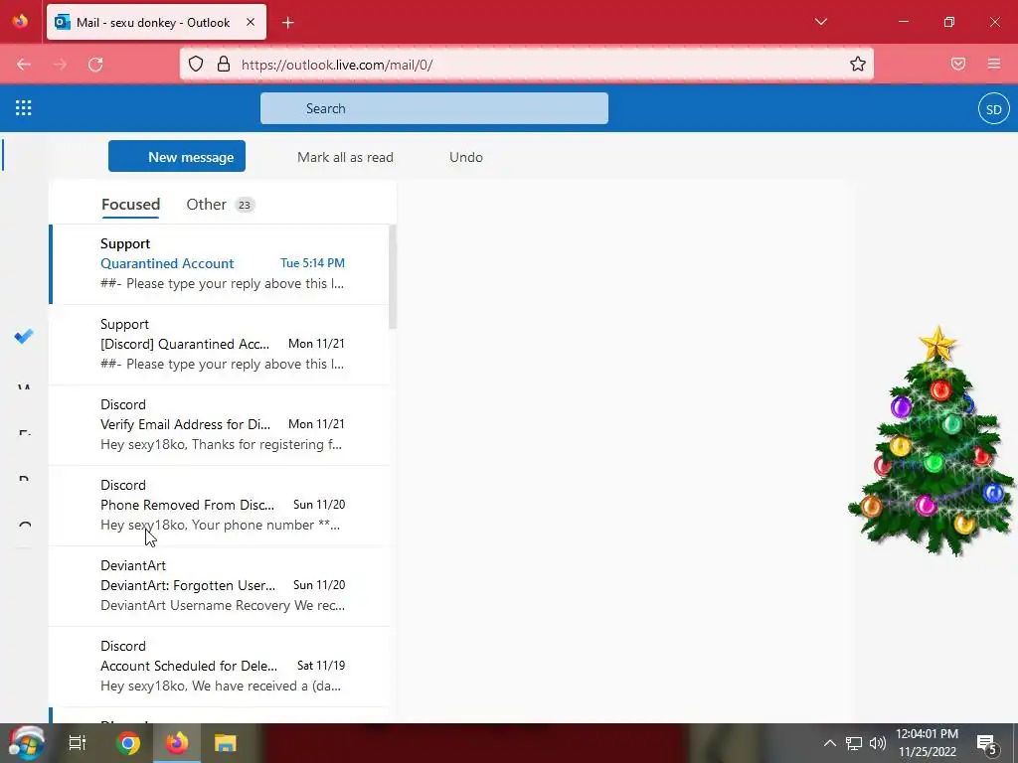Open the [Discord] Quarantined Acc... email
1018x763 pixels.
[221, 345]
